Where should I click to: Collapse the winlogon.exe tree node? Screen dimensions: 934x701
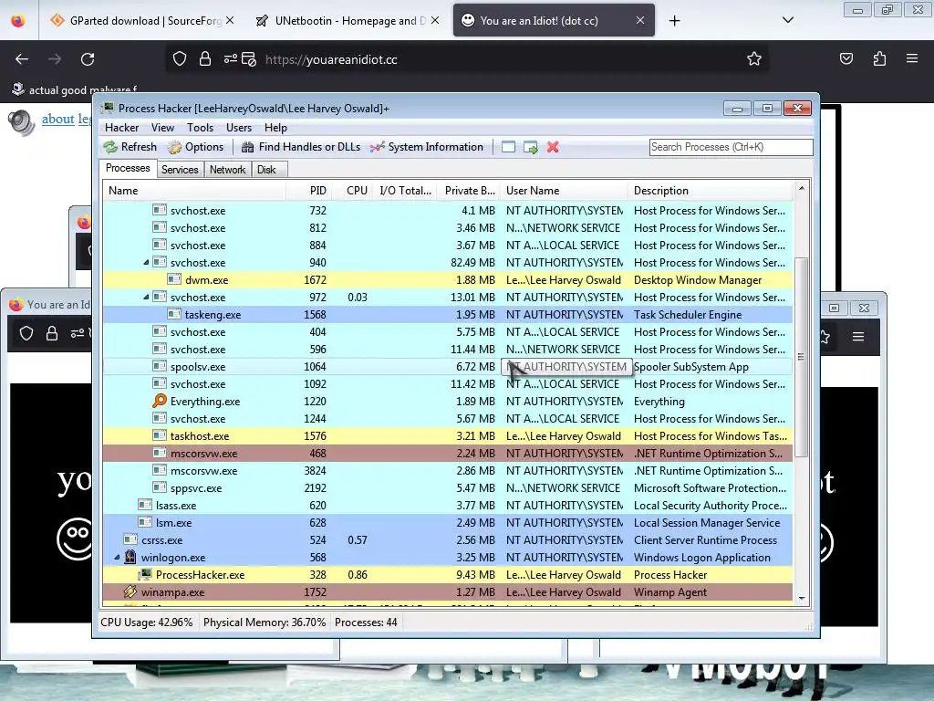(117, 558)
